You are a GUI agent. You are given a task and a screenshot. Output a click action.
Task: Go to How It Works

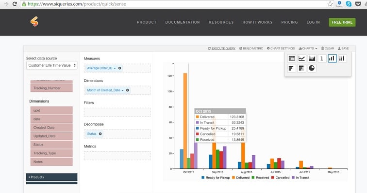pos(257,22)
